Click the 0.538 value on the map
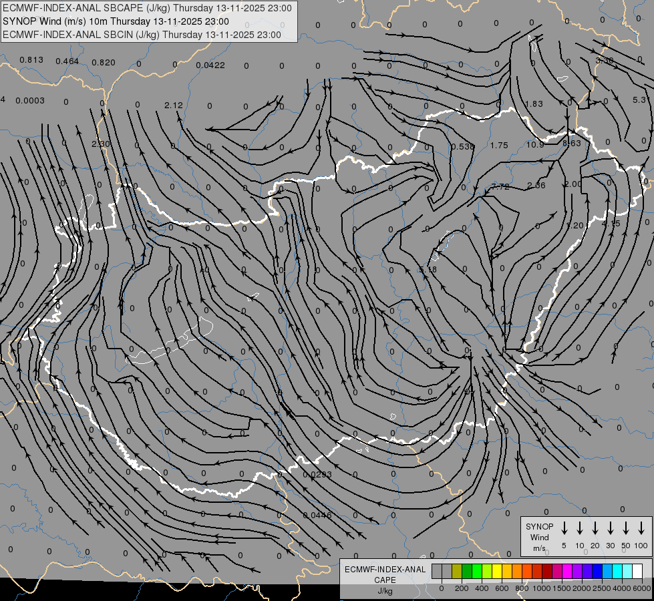This screenshot has height=601, width=654. pyautogui.click(x=463, y=147)
